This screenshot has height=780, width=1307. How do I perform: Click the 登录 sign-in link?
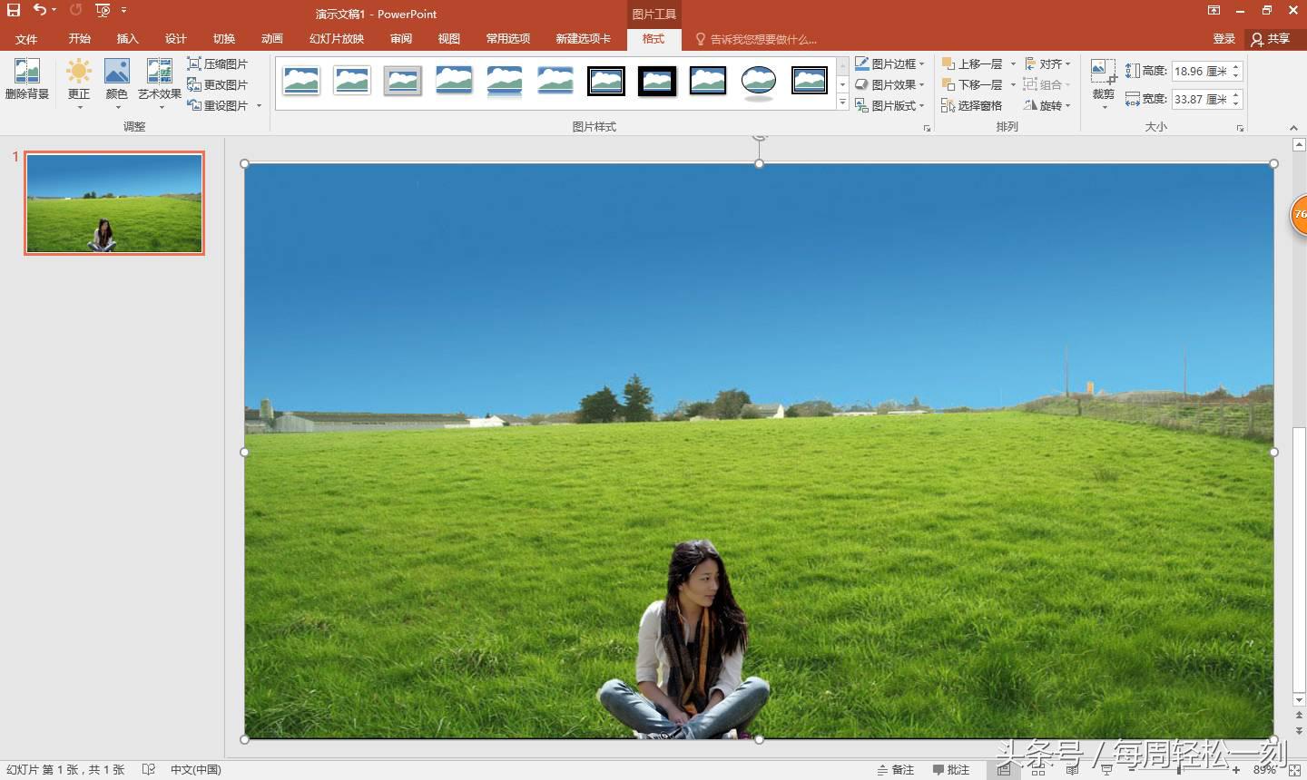point(1224,39)
